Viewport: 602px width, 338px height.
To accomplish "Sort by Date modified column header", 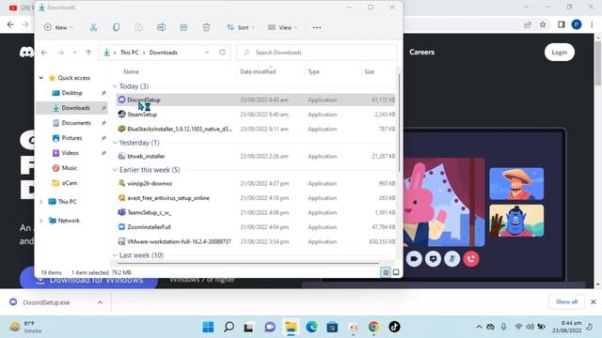I will [258, 71].
